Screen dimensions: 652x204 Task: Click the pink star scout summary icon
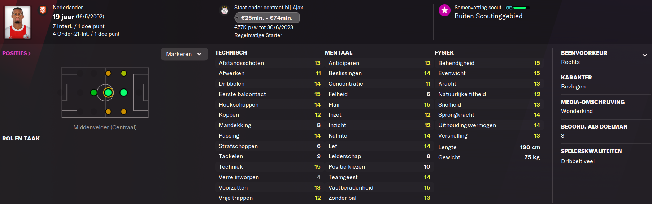pos(444,10)
